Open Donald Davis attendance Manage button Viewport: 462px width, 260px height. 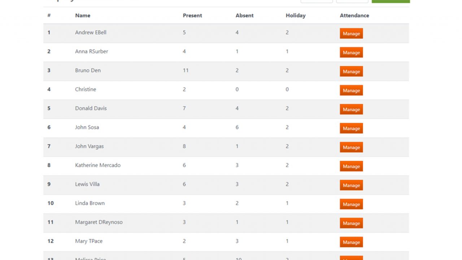click(x=351, y=109)
